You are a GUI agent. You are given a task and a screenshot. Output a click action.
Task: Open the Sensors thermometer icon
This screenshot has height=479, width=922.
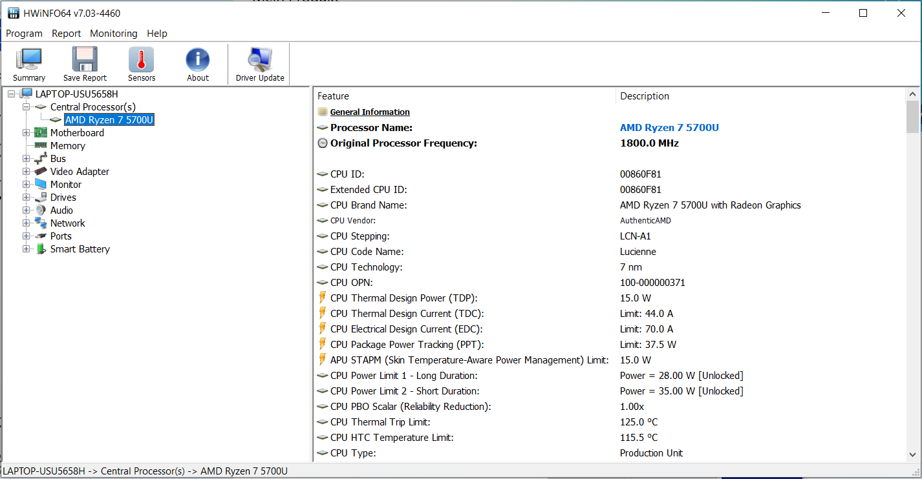[141, 60]
